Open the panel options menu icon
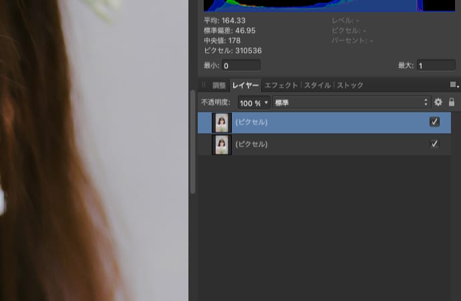The image size is (461, 301). pyautogui.click(x=454, y=85)
